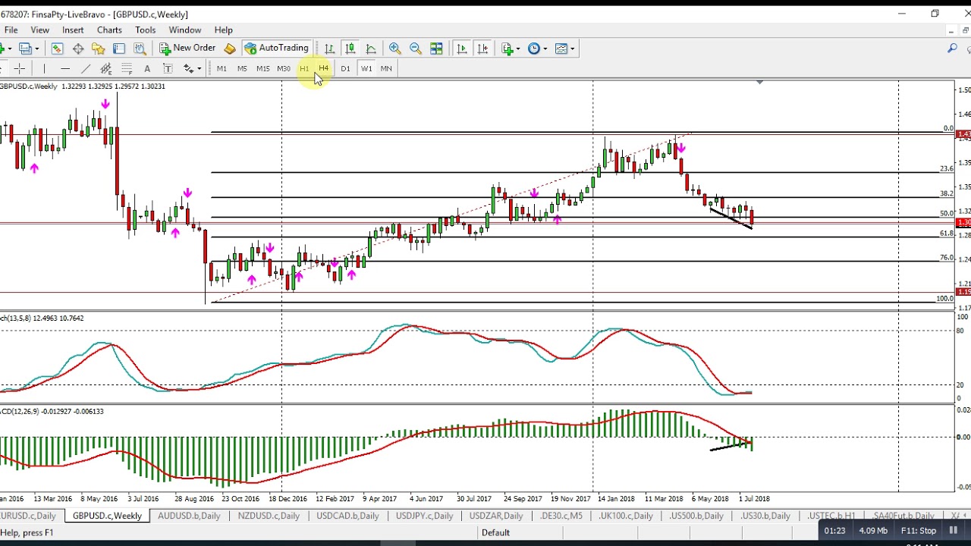The height and width of the screenshot is (546, 971).
Task: Show the Market Watch window icon
Action: coord(58,49)
